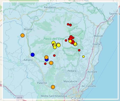This screenshot has height=101, width=120.
Task: Select the blue marker above Adrano
Action: (33, 55)
